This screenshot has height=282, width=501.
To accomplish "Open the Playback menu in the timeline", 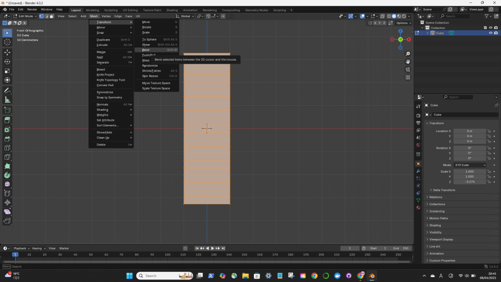I will coord(21,248).
